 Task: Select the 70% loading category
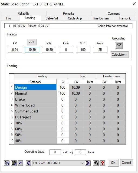[35, 123]
